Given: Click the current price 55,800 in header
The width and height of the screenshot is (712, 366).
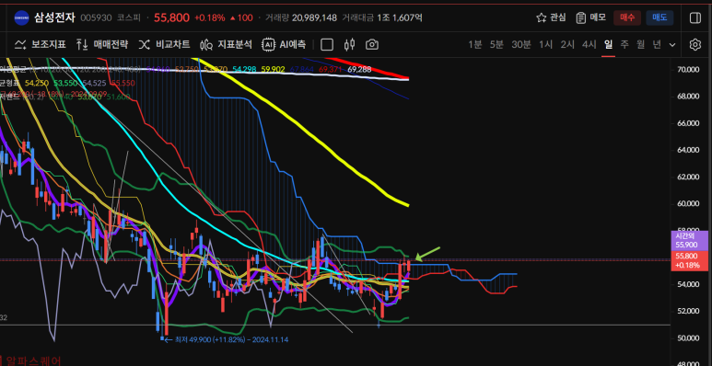Looking at the screenshot, I should click(171, 17).
